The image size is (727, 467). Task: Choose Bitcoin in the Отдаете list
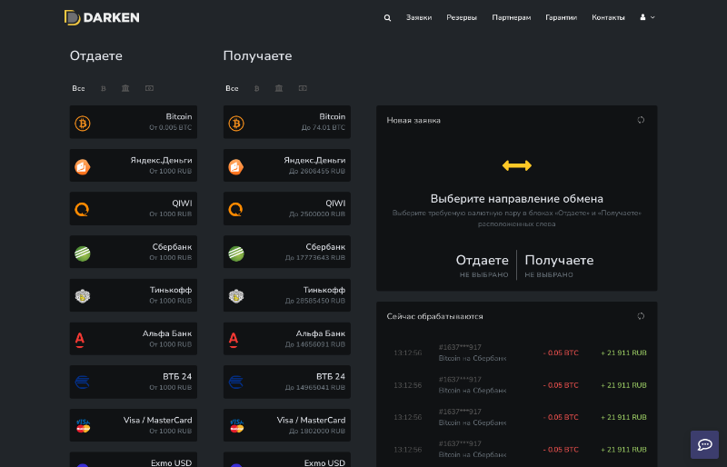tap(134, 123)
